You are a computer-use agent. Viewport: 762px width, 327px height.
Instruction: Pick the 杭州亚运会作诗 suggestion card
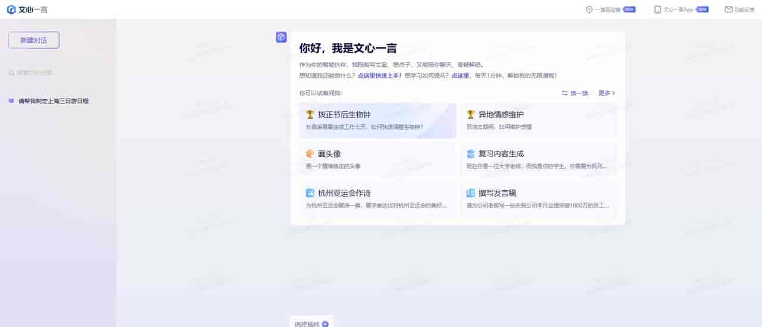377,199
